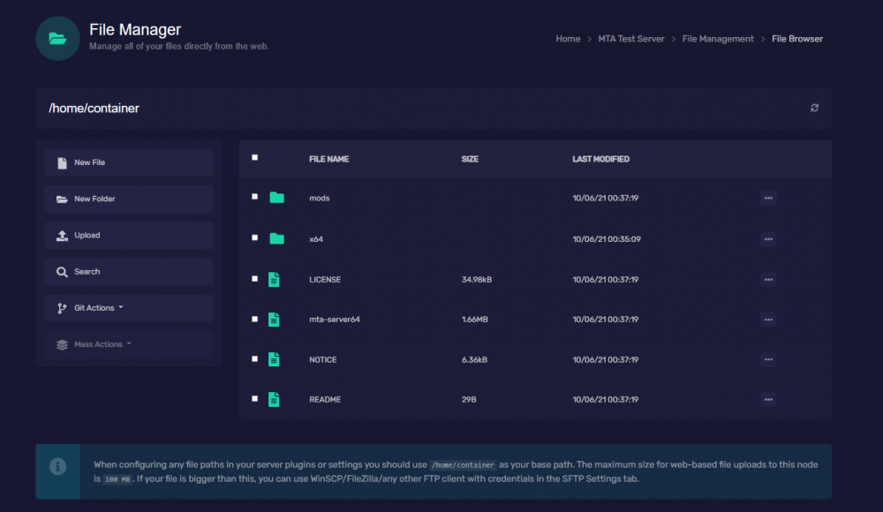Click the green mods folder icon
Screen dimensions: 883x512
[x=276, y=198]
